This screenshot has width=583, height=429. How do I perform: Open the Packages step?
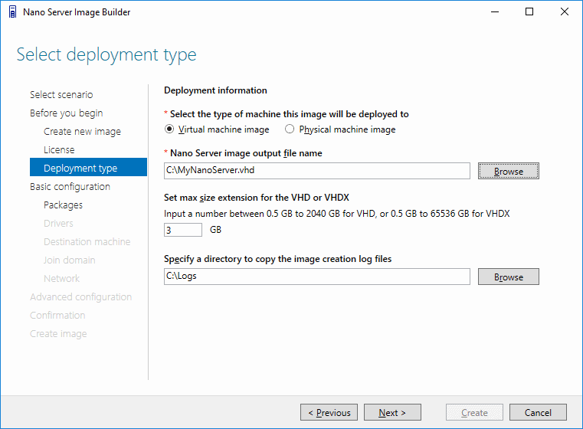(64, 205)
